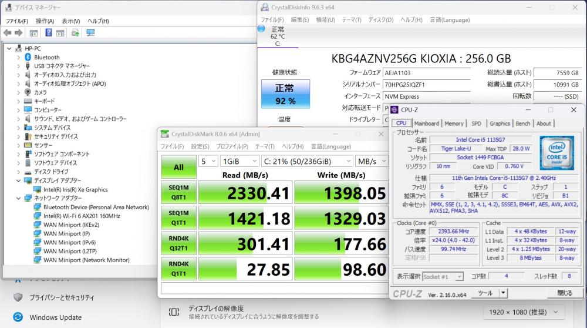Screen dimensions: 587x328
Task: Open プロファイル(P) menu in CrystalDiskMark
Action: pyautogui.click(x=232, y=146)
